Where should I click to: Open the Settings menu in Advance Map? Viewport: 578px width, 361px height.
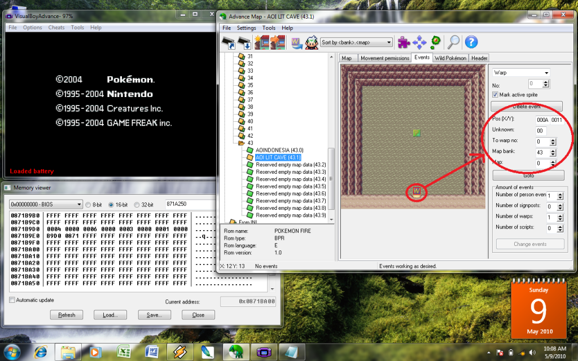pyautogui.click(x=246, y=28)
